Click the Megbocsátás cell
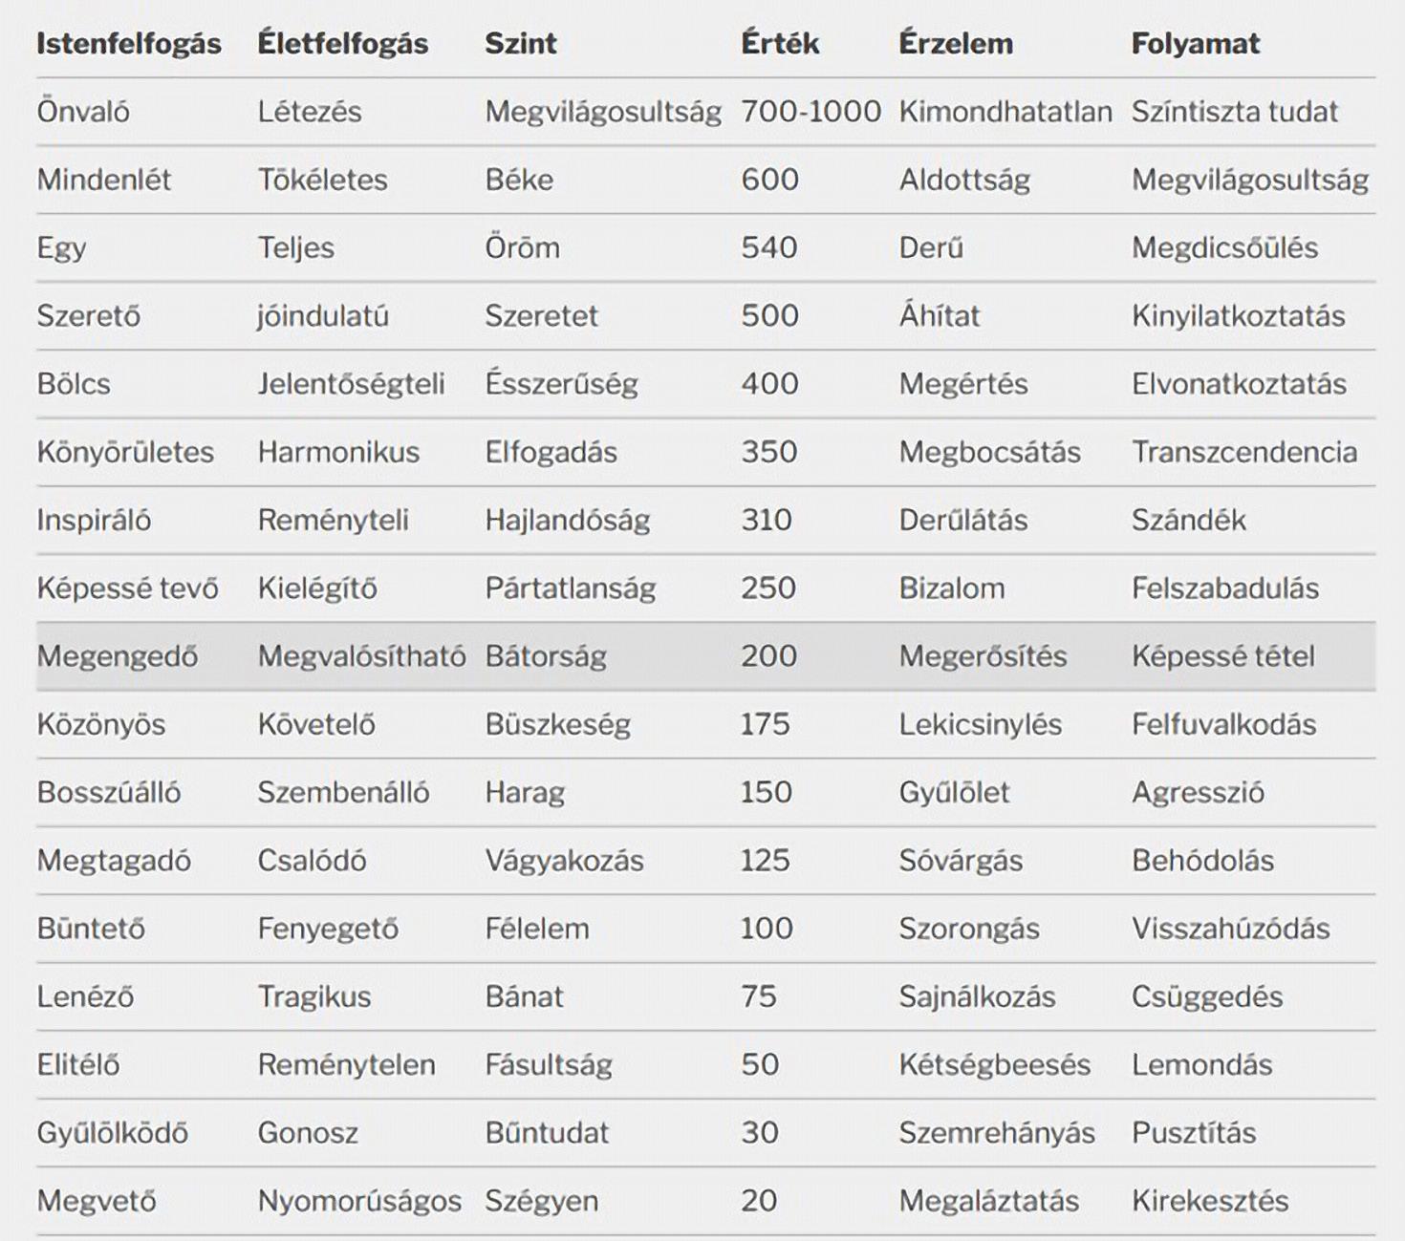 coord(989,452)
